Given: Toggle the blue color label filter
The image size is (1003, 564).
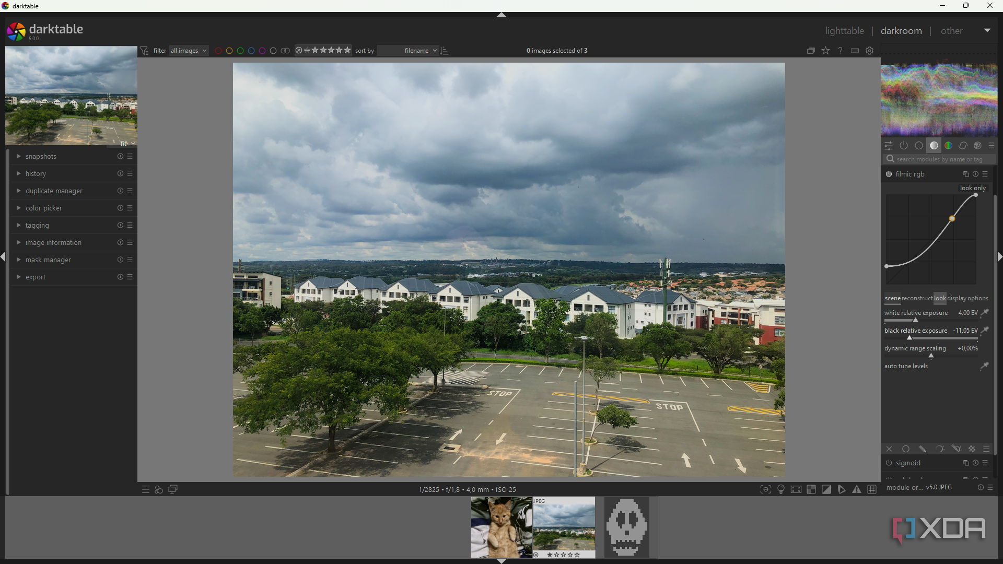Looking at the screenshot, I should point(251,51).
